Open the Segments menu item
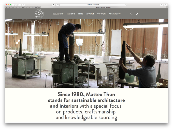The height and width of the screenshot is (130, 173). [71, 14]
